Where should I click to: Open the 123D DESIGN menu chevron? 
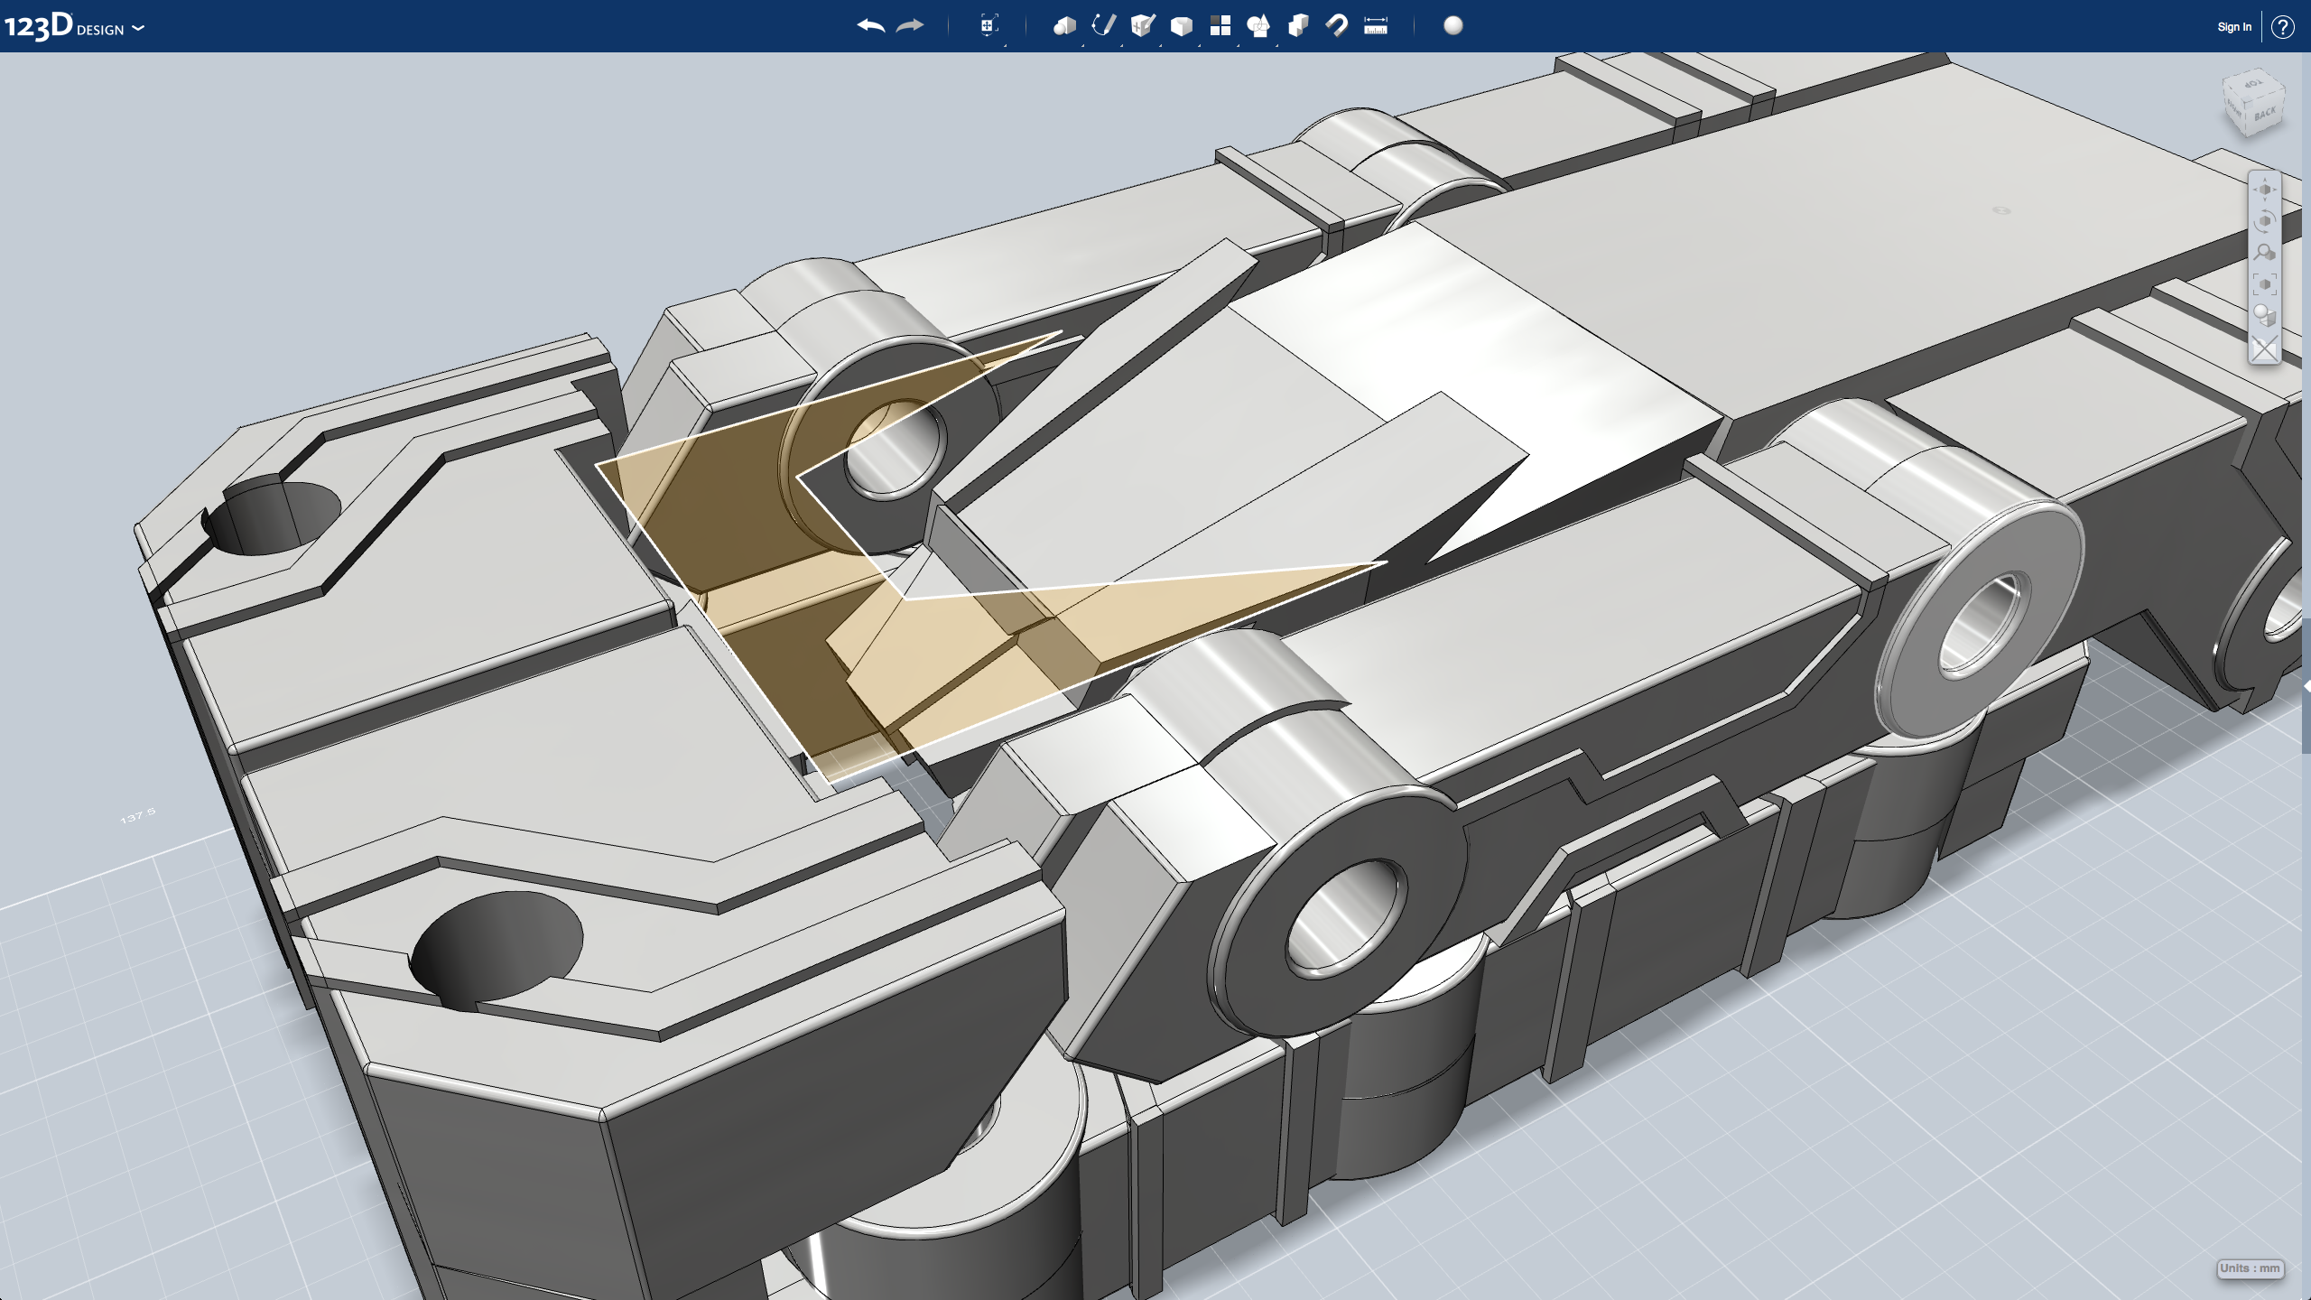coord(137,30)
